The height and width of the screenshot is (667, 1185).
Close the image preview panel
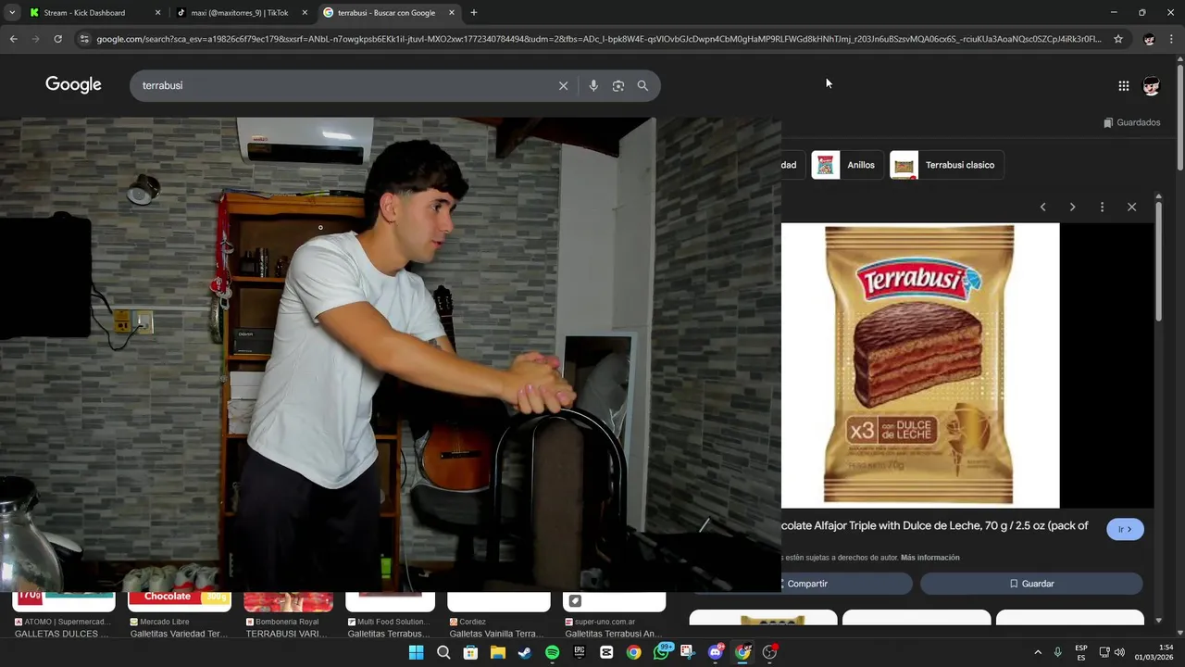pyautogui.click(x=1131, y=207)
